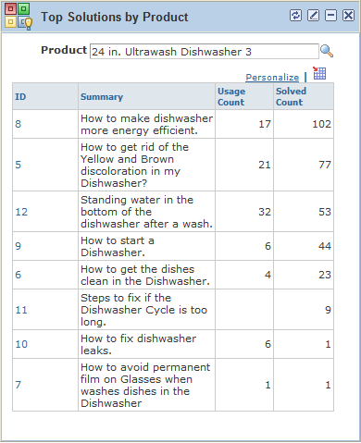
Task: Click the solved count value 23
Action: pyautogui.click(x=325, y=275)
